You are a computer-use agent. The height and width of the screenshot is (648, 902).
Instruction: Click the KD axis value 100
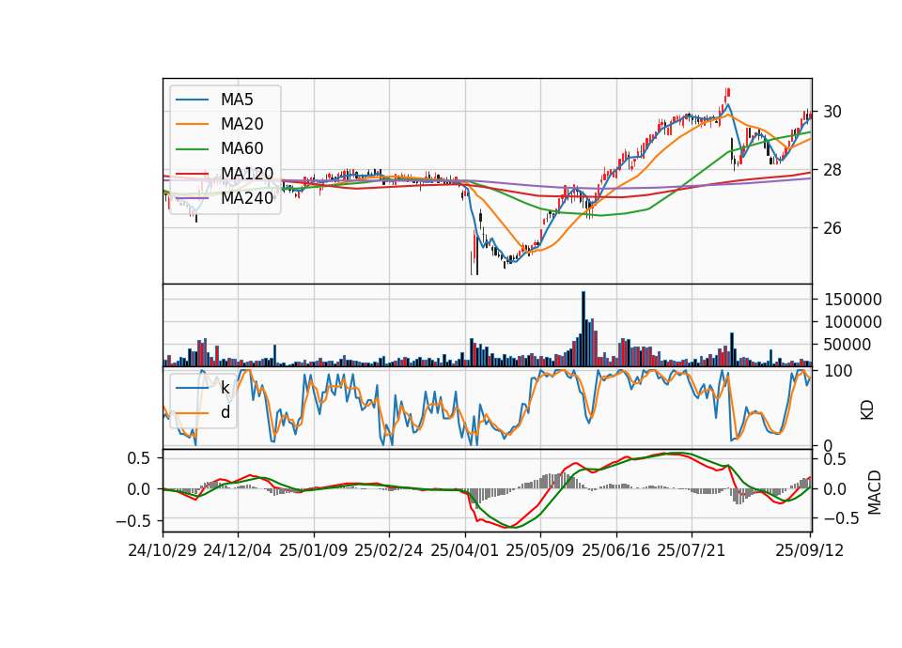(x=838, y=372)
